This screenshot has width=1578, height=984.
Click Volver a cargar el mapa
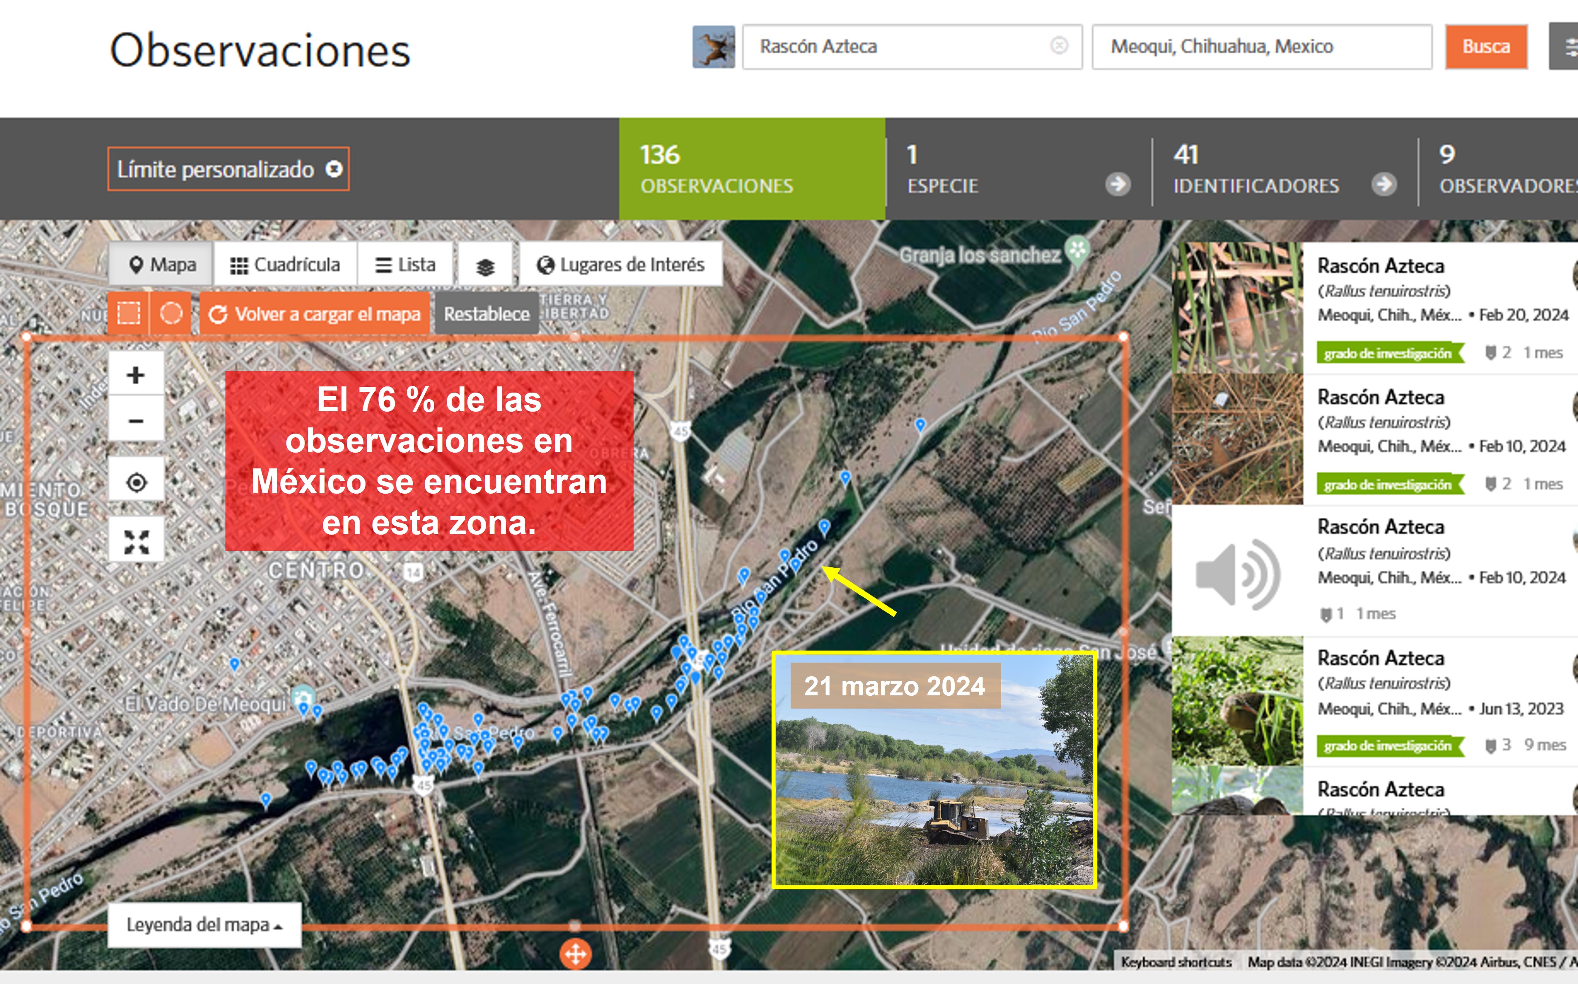click(x=315, y=314)
